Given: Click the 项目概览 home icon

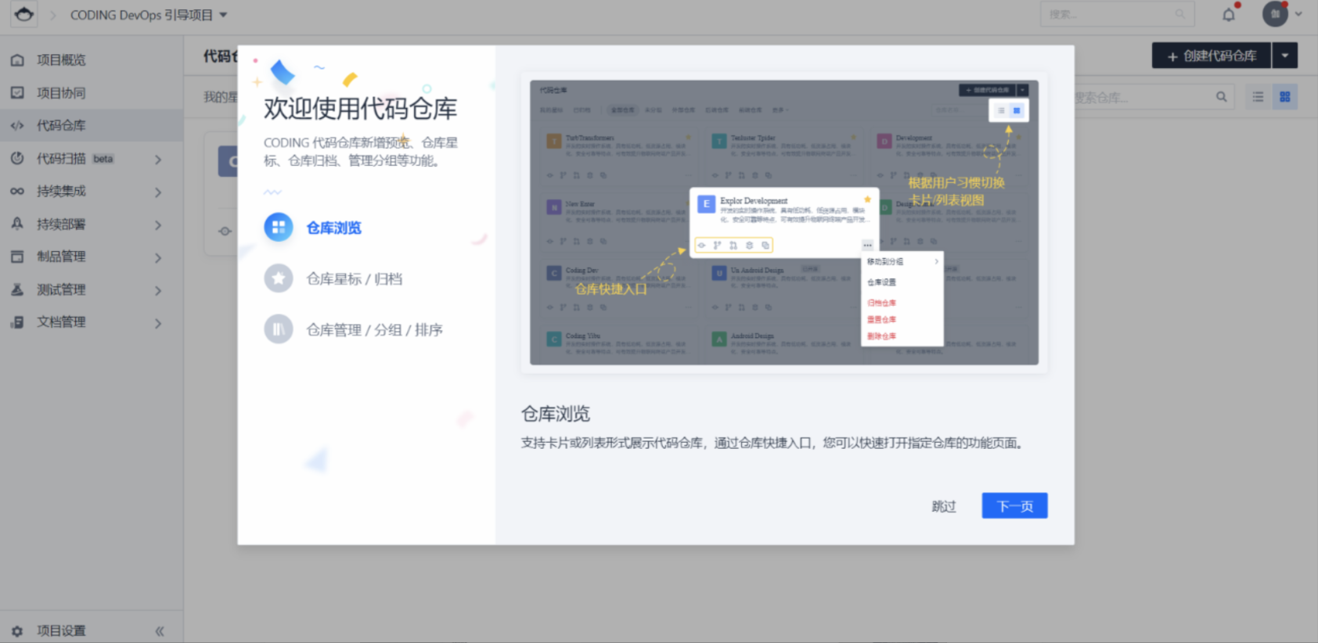Looking at the screenshot, I should (17, 60).
